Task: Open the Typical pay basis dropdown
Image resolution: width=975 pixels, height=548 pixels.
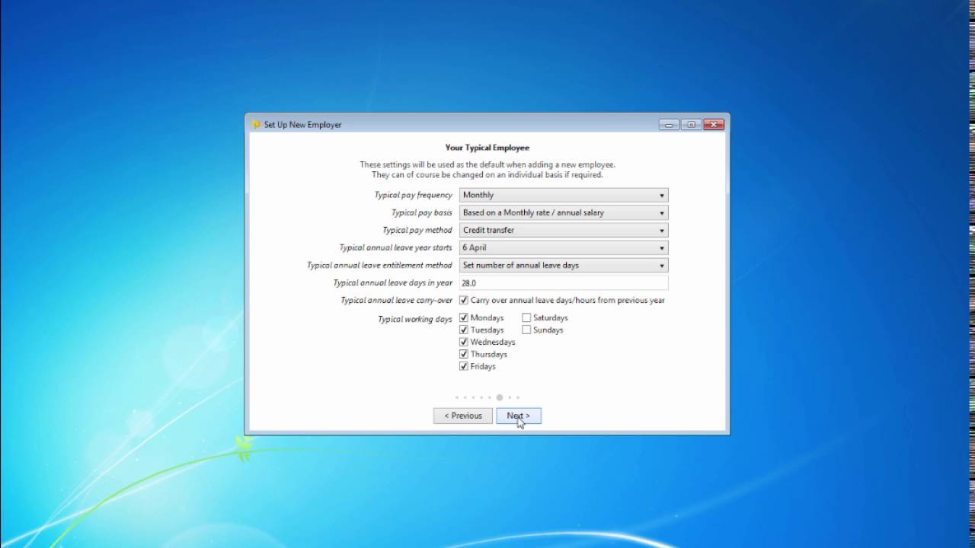Action: [564, 212]
